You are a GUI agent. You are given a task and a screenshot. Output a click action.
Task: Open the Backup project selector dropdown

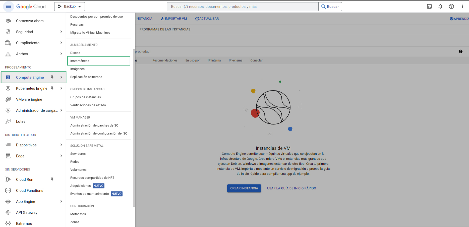tap(70, 7)
